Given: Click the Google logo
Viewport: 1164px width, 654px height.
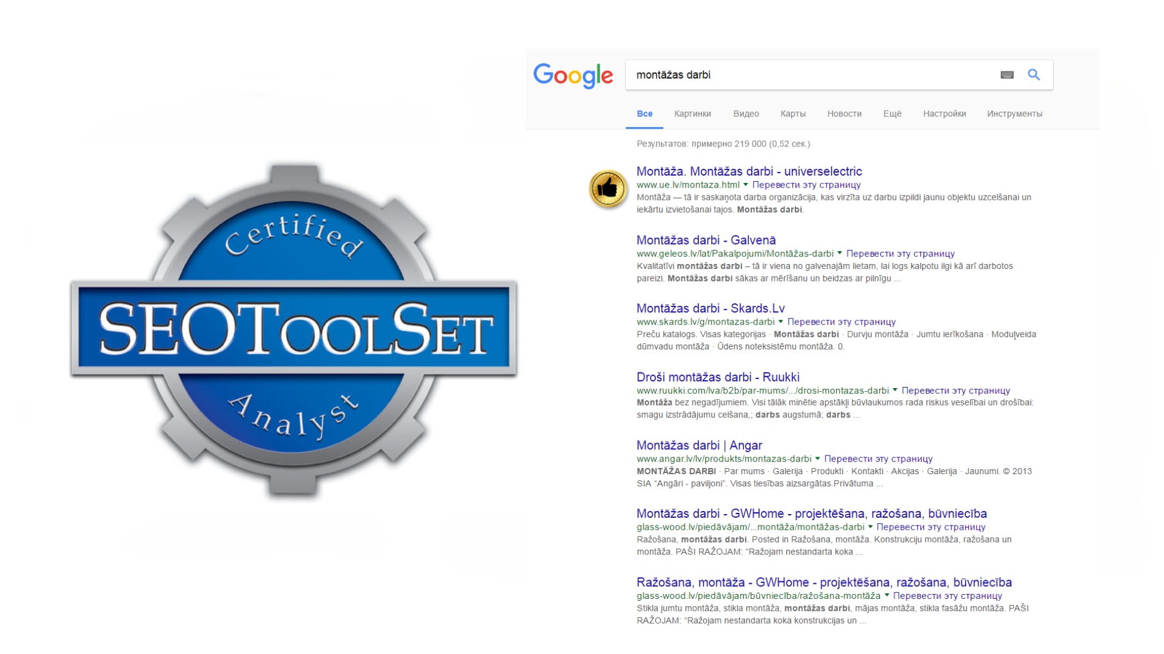Looking at the screenshot, I should [x=573, y=76].
